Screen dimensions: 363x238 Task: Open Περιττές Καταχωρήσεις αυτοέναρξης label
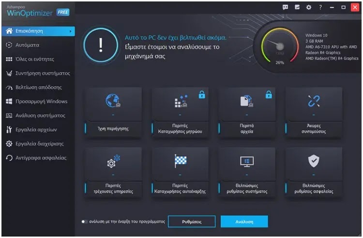(x=180, y=189)
